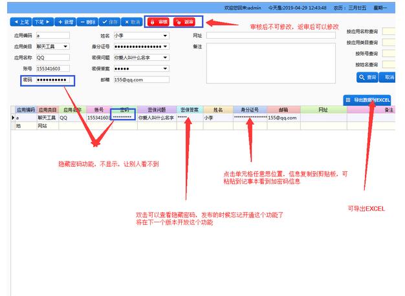This screenshot has height=296, width=405.
Task: Click the 上笔 previous record button
Action: (21, 22)
